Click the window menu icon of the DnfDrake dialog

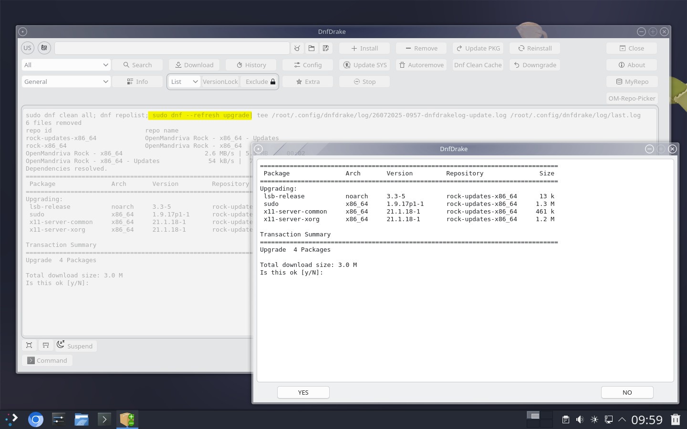coord(258,149)
